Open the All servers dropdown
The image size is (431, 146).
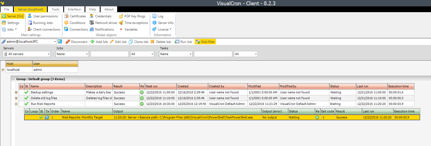click(27, 54)
